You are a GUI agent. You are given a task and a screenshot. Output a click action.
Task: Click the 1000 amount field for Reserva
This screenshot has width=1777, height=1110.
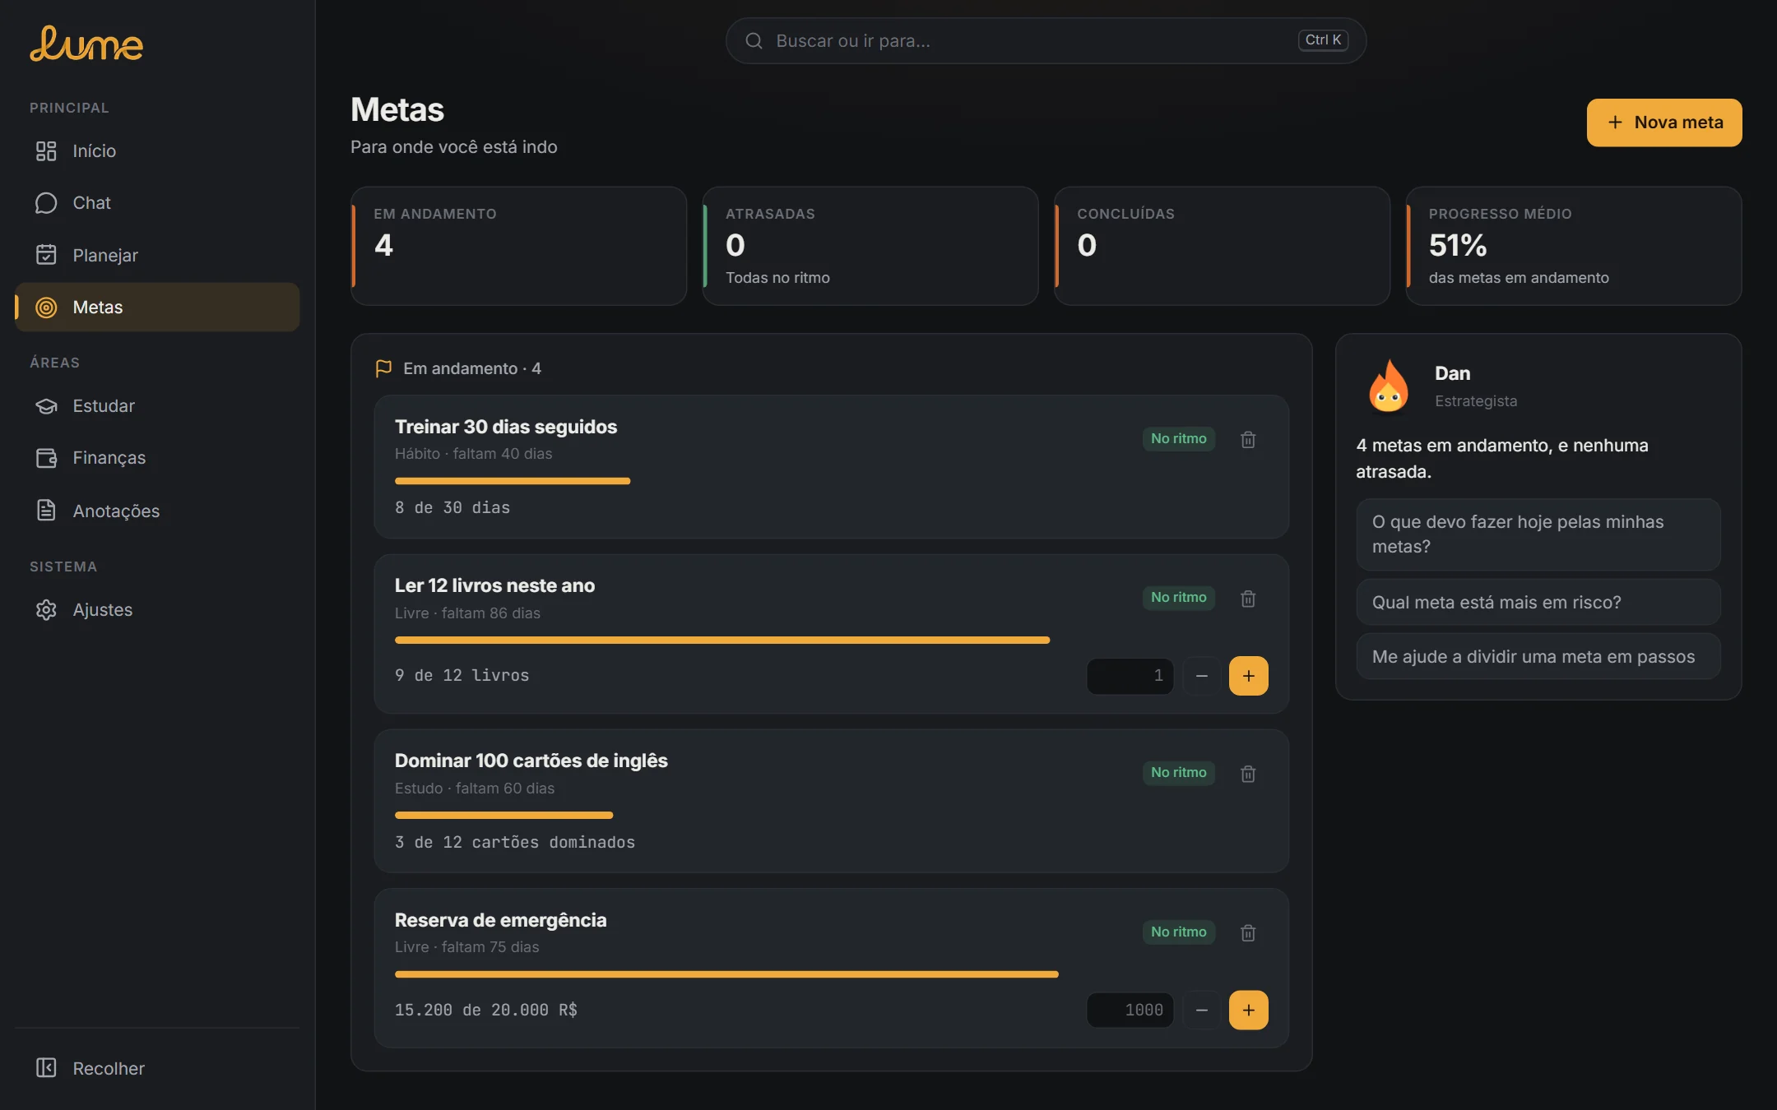1130,1010
